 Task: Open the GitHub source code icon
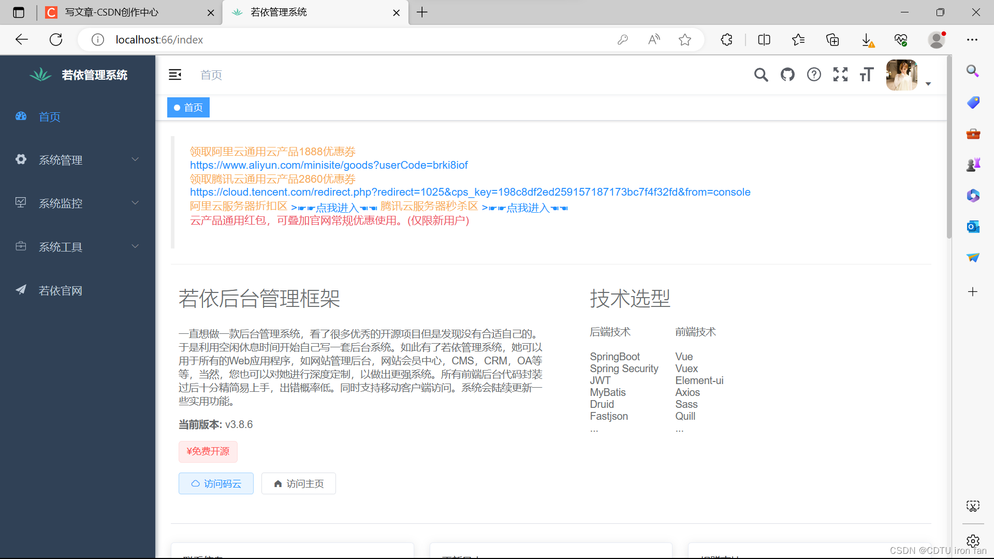(x=787, y=75)
